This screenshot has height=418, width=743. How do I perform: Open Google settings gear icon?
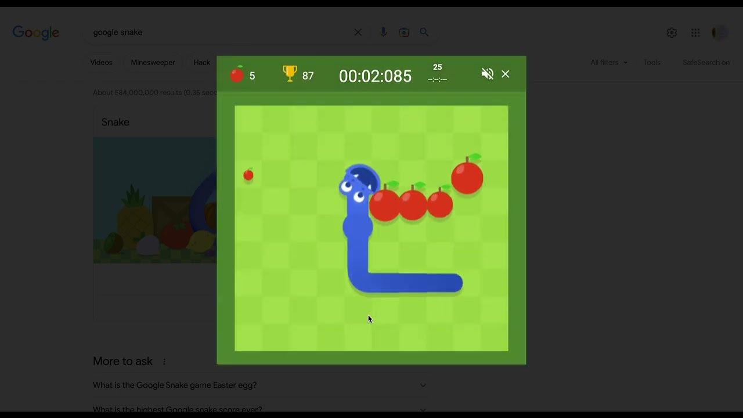point(672,33)
